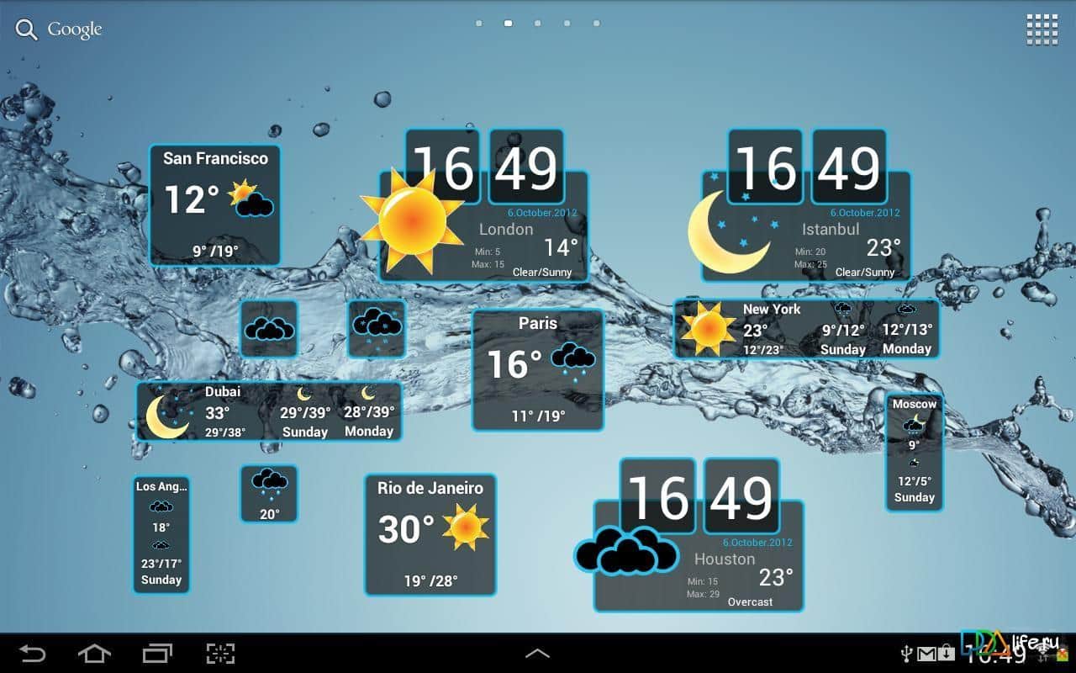Go to the last home screen page dot
The height and width of the screenshot is (673, 1076).
(x=597, y=24)
